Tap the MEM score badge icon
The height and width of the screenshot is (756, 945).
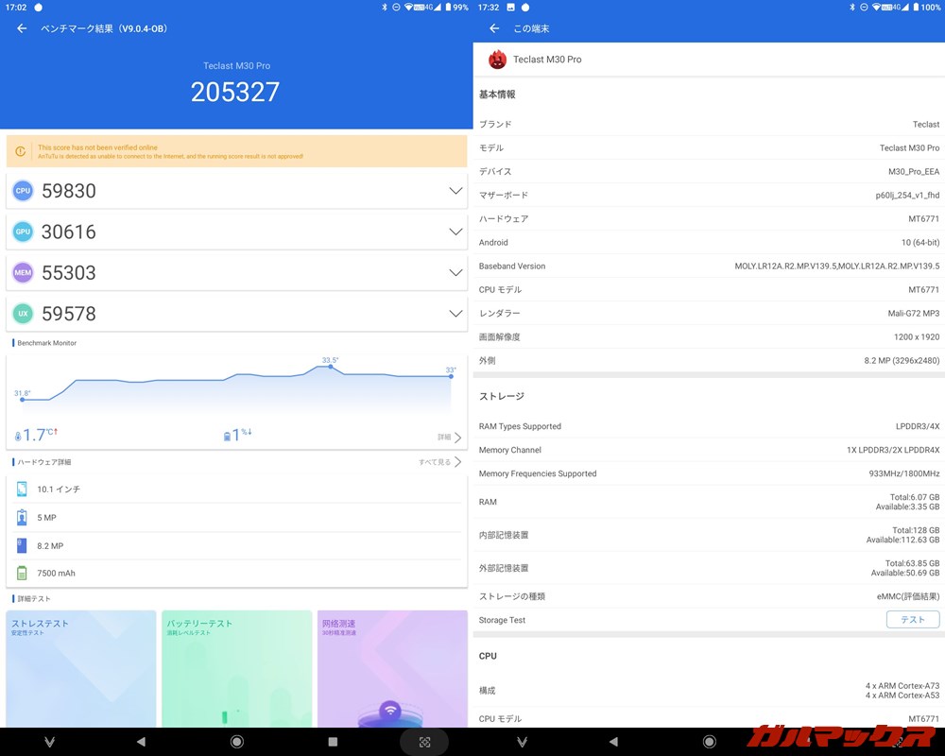[23, 272]
